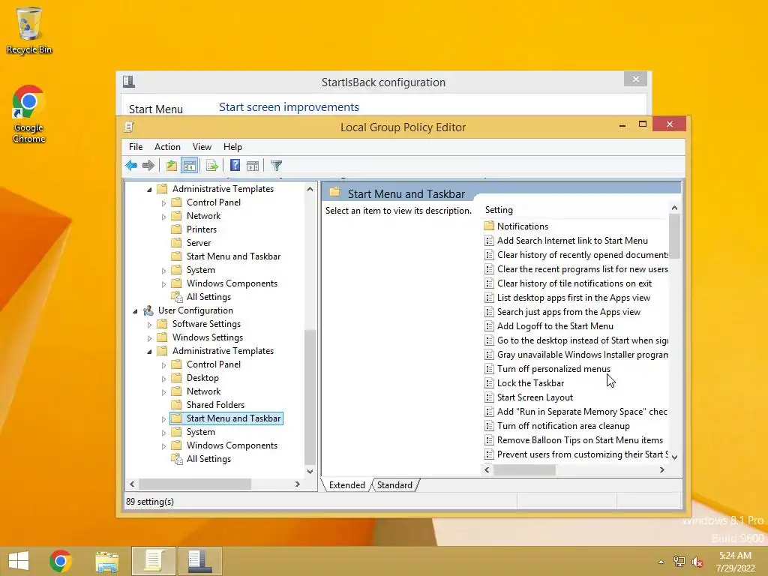Select Google Chrome desktop shortcut
The height and width of the screenshot is (576, 768).
[x=29, y=114]
